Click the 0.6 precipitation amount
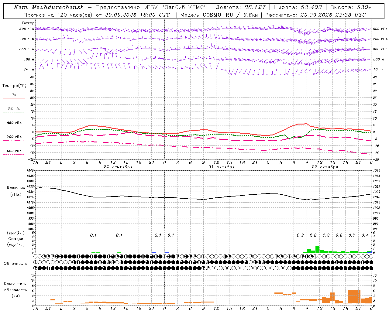389x311 pixels. 339,235
